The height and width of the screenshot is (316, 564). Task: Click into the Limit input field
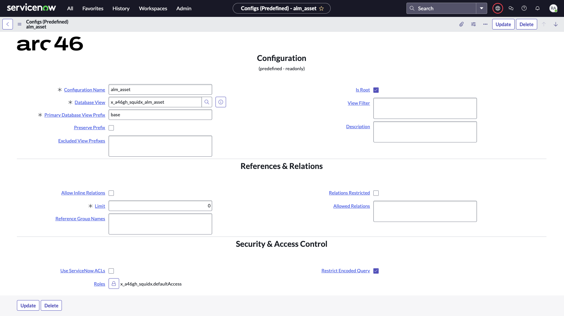tap(160, 206)
